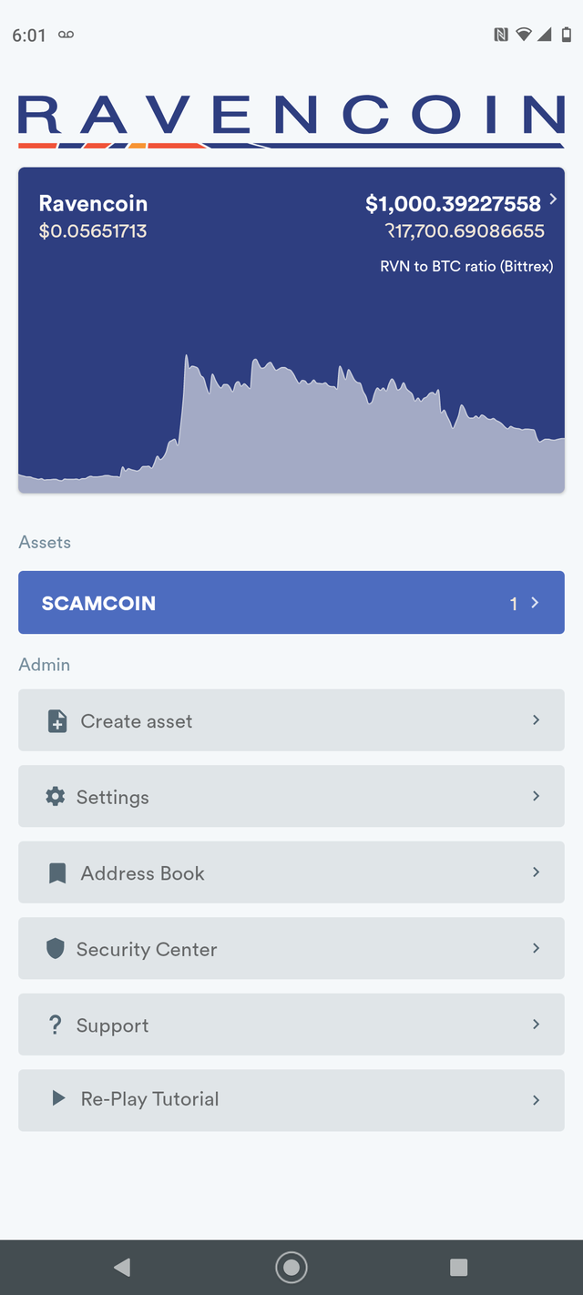583x1295 pixels.
Task: Open the Security Center menu item
Action: pos(291,948)
